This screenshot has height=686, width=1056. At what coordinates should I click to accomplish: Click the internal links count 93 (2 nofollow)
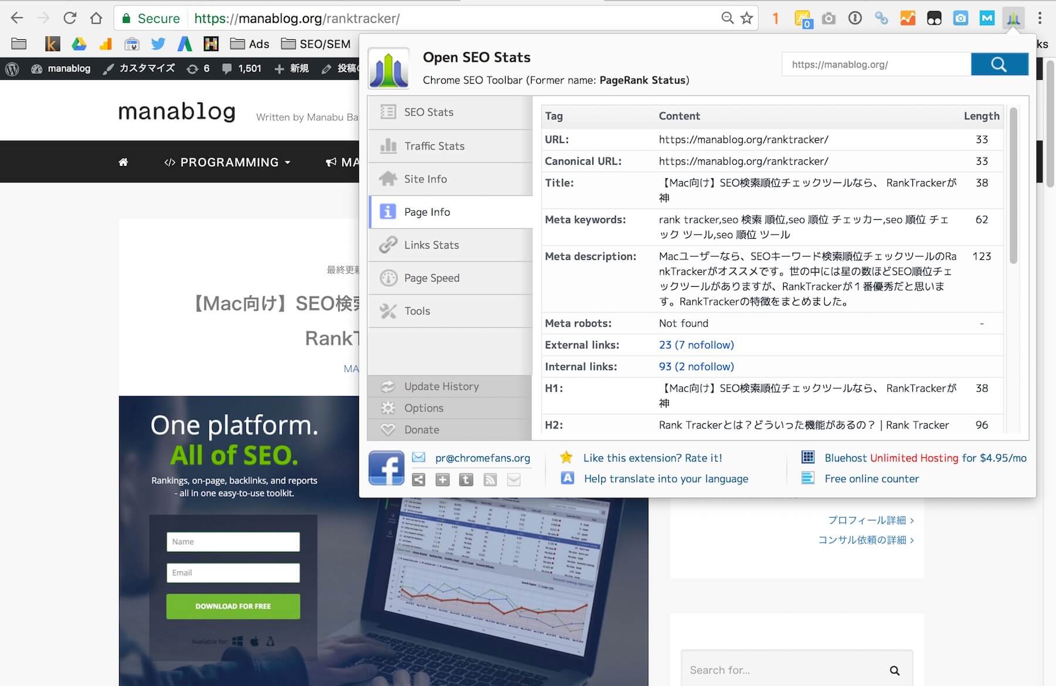[696, 366]
